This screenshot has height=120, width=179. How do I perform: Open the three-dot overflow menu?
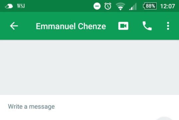click(x=168, y=26)
